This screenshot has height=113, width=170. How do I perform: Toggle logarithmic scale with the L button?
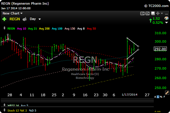[158, 97]
